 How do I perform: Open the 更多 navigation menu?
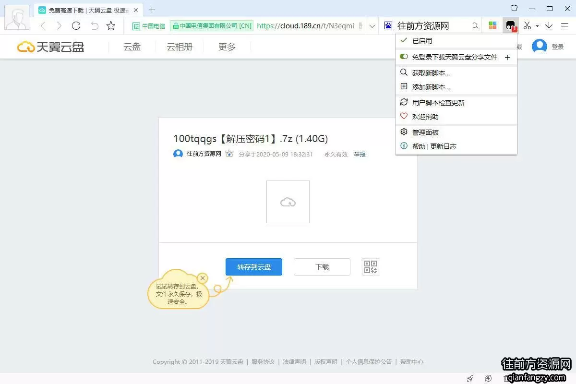[227, 47]
